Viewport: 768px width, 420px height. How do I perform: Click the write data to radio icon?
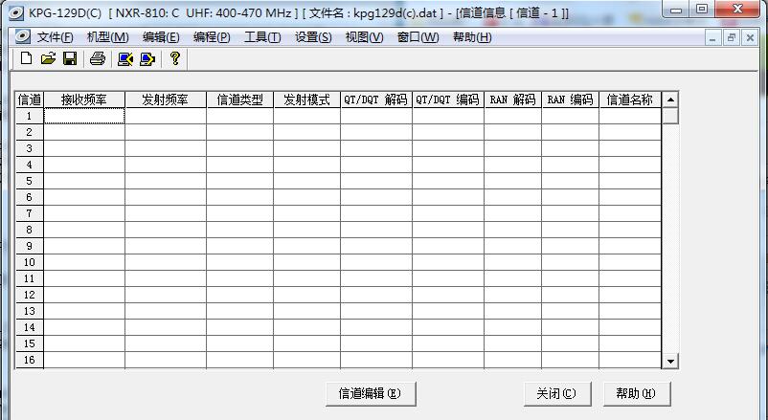pos(147,59)
